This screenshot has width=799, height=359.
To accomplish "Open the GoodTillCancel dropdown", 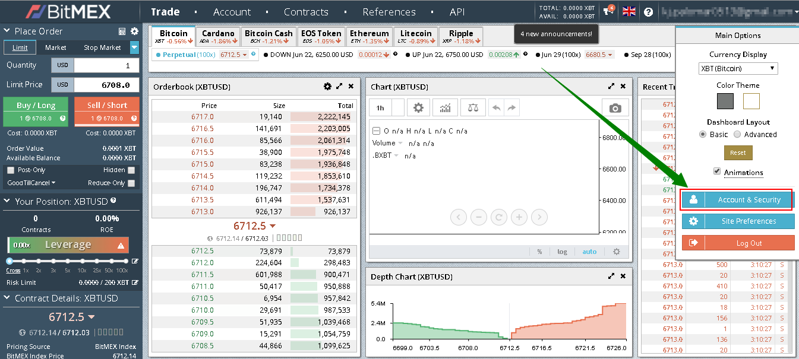I will pyautogui.click(x=31, y=183).
